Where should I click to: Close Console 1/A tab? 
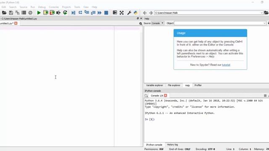click(x=165, y=96)
